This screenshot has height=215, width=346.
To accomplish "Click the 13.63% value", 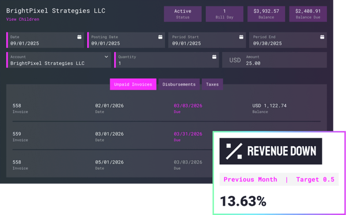I will 243,201.
